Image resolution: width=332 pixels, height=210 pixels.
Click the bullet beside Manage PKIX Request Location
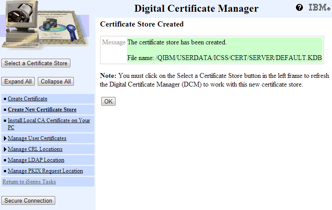click(x=5, y=171)
